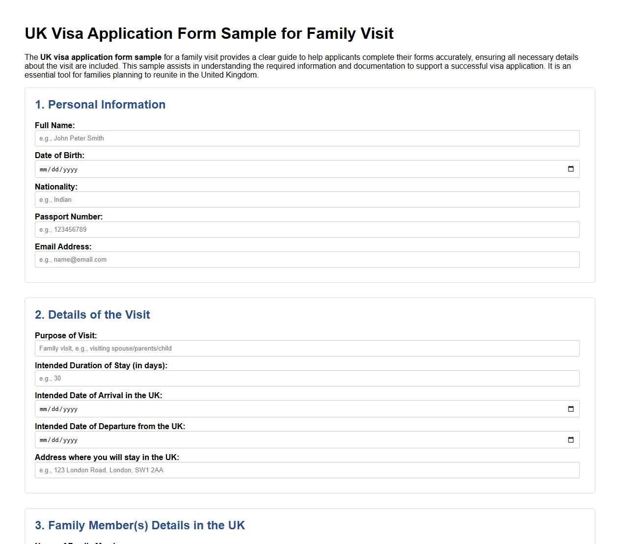Viewport: 620px width, 544px height.
Task: Click the Date of Birth month segment
Action: [42, 169]
